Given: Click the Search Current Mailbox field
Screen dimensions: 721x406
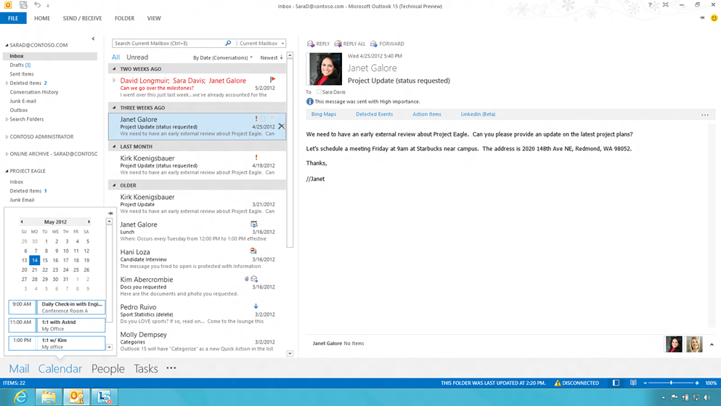Looking at the screenshot, I should 168,44.
